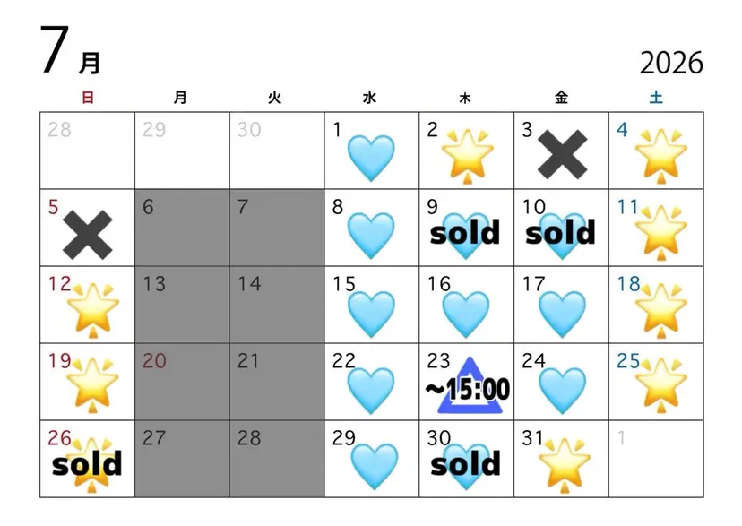
Task: Click the star on Sunday July 12
Action: [x=93, y=311]
